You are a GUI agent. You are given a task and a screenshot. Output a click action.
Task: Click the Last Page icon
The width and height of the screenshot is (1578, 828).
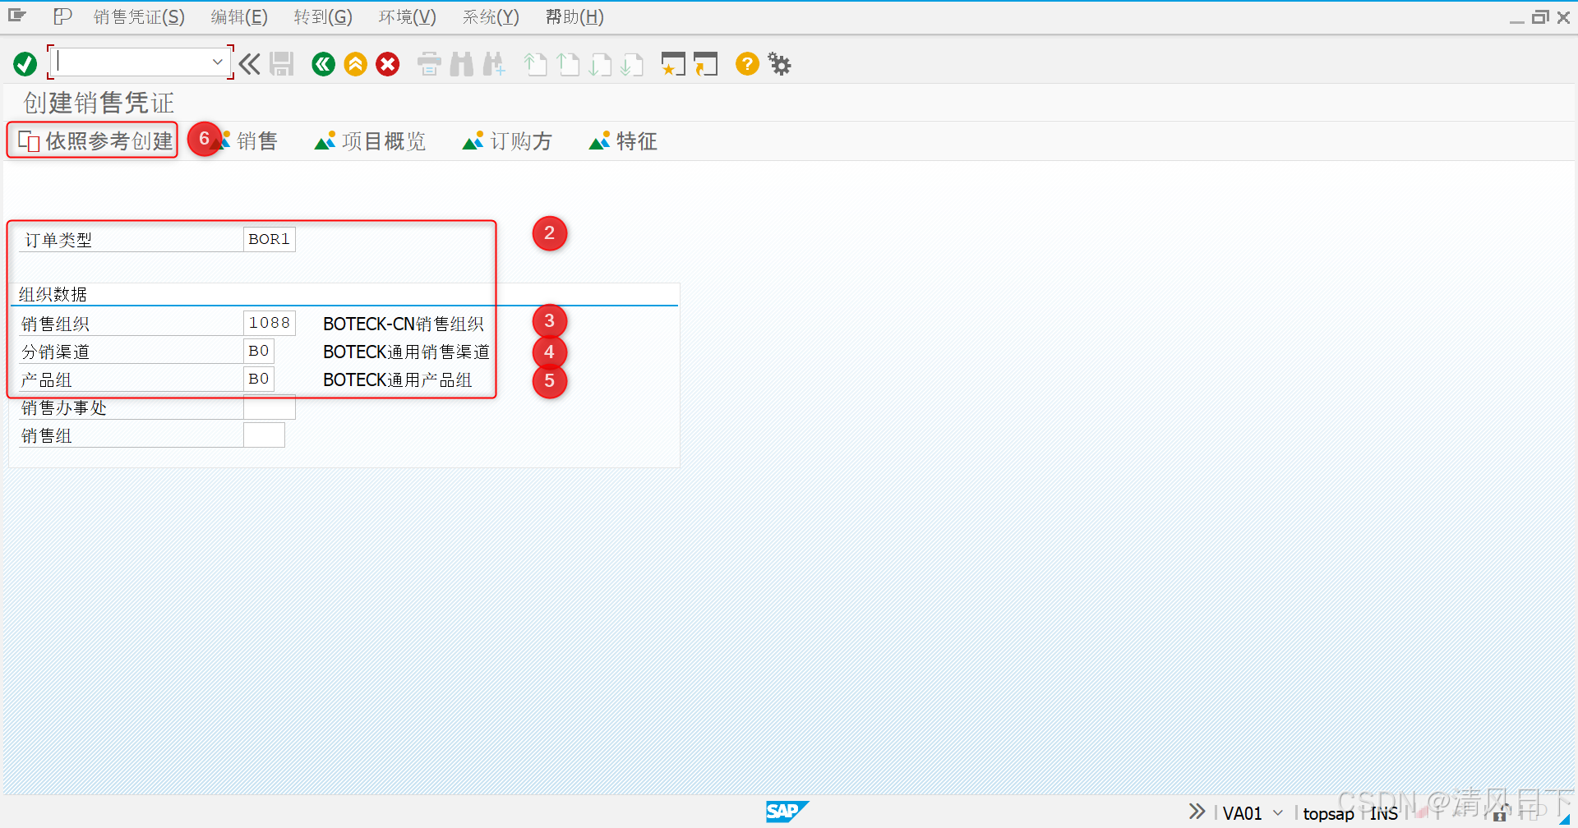[x=632, y=64]
